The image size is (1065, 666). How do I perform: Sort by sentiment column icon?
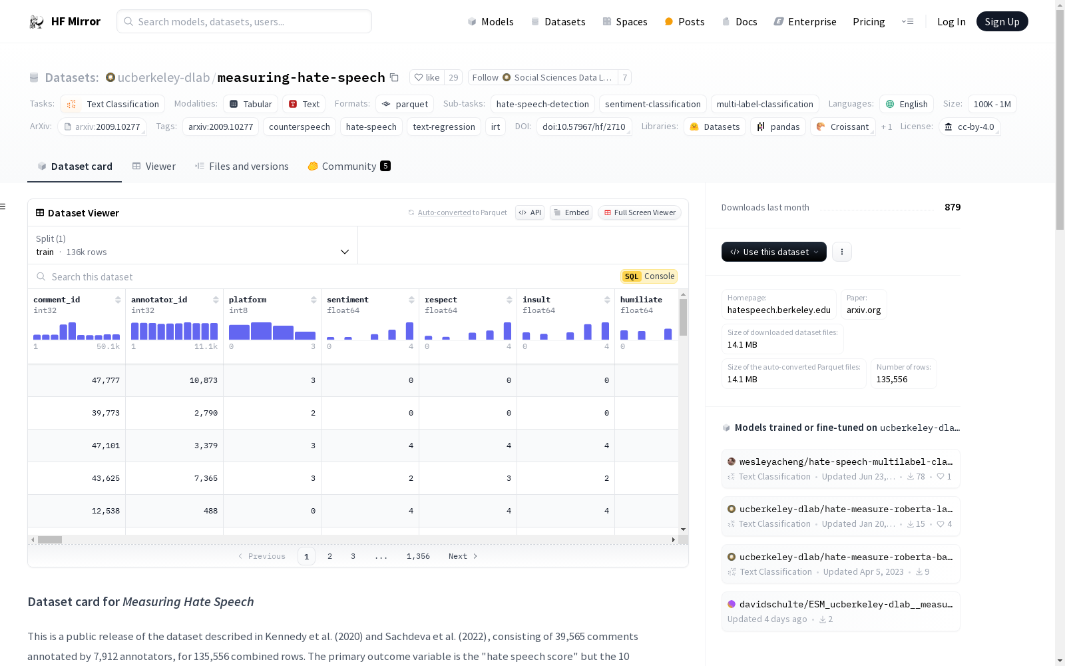(x=411, y=300)
